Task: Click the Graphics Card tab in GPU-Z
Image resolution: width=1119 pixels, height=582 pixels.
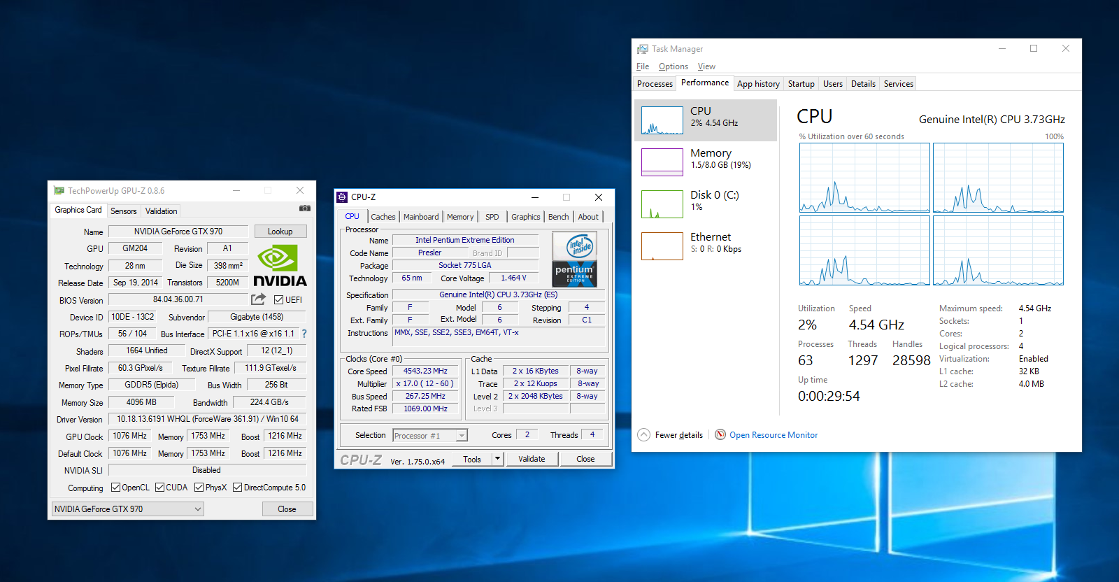Action: (78, 210)
